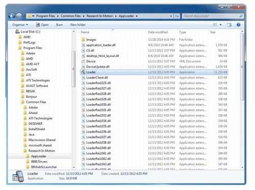Sort by the Type column header

[183, 32]
